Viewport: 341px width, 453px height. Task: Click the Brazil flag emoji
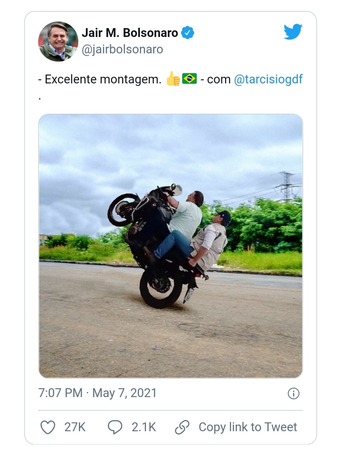coord(189,79)
